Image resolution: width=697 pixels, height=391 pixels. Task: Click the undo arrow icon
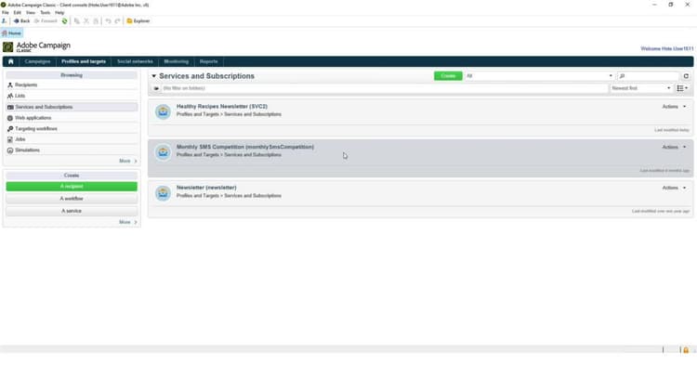coord(108,20)
